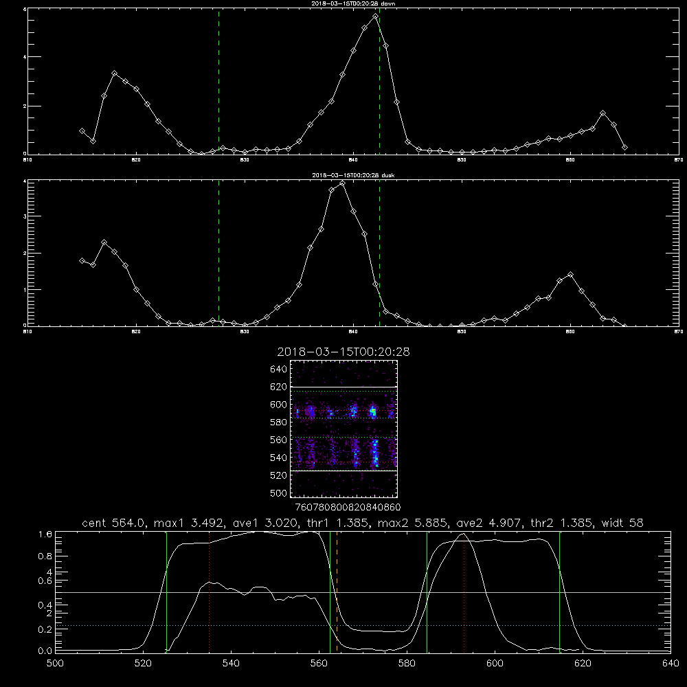
Task: Click the dawn plot x-axis label '840'
Action: pos(353,160)
